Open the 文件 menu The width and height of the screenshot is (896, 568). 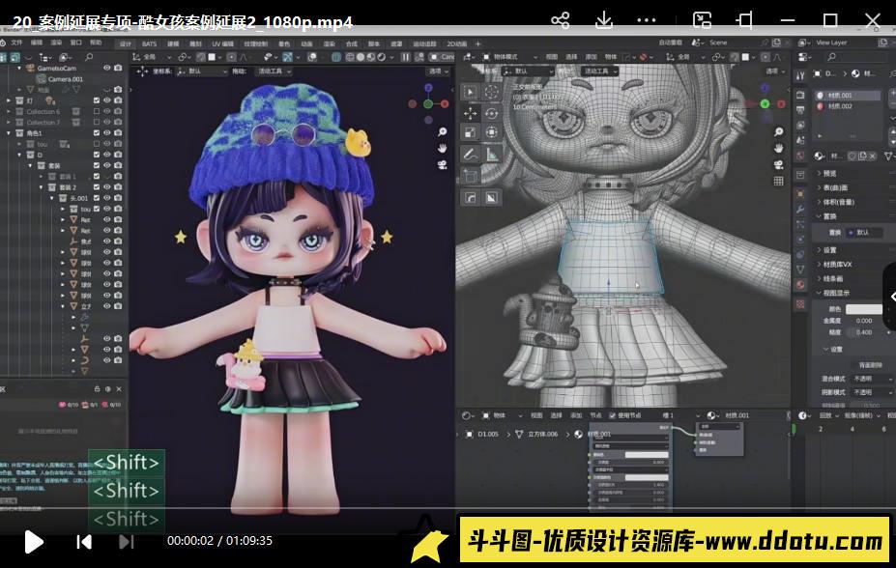coord(16,43)
